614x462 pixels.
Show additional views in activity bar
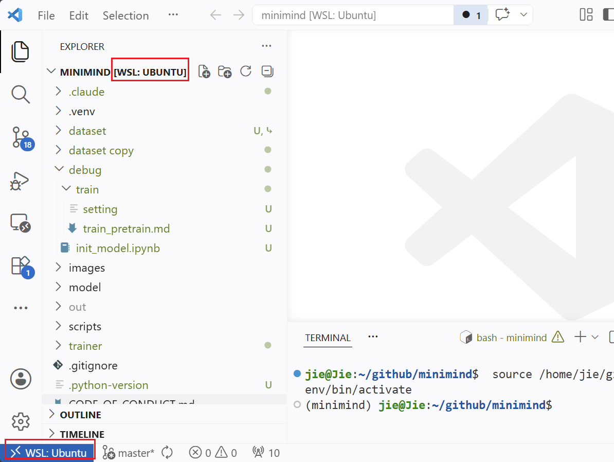[x=21, y=308]
